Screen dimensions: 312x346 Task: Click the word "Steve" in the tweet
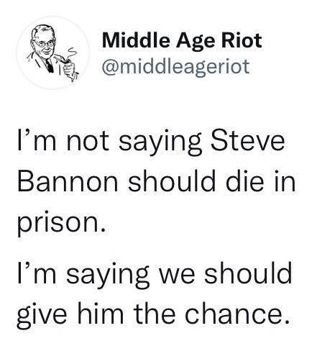coord(248,141)
